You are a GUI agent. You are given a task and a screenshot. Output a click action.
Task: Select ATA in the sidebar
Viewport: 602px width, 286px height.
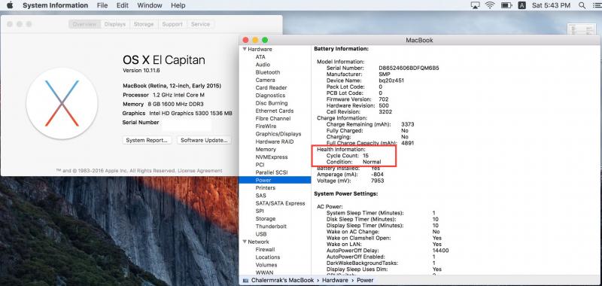pyautogui.click(x=260, y=56)
